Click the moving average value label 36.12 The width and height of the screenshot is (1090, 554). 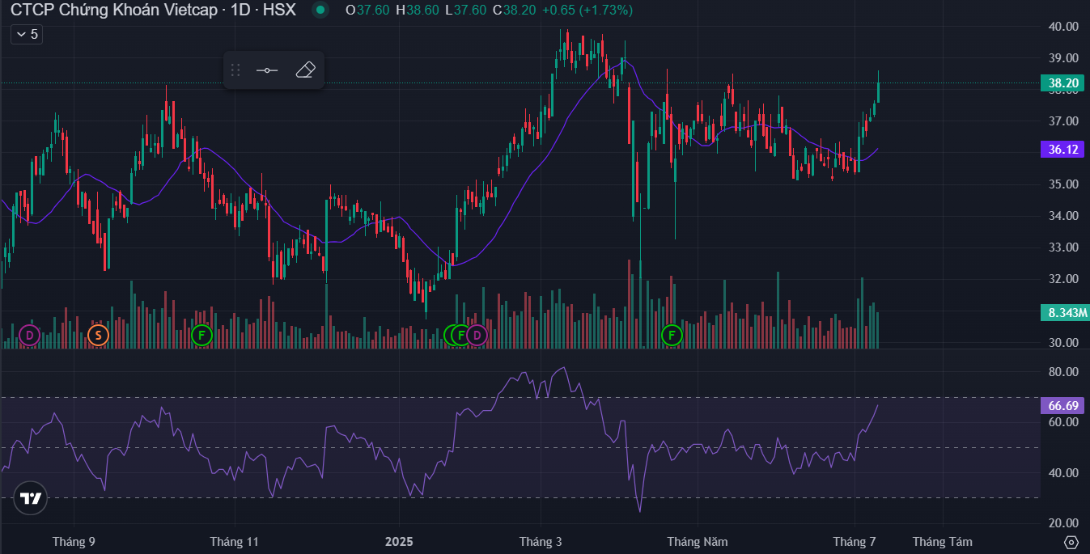1063,150
